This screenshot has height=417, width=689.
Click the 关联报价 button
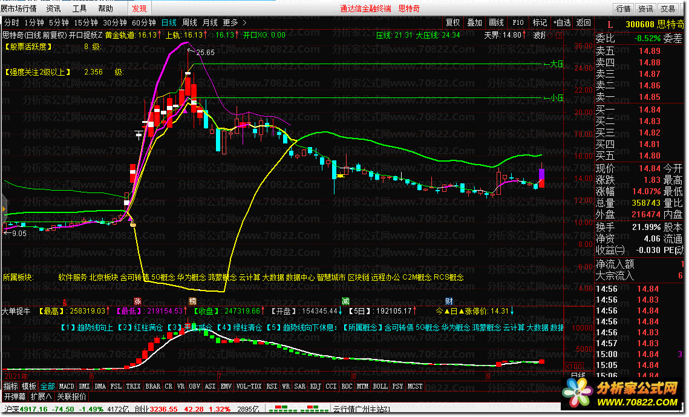pos(71,397)
